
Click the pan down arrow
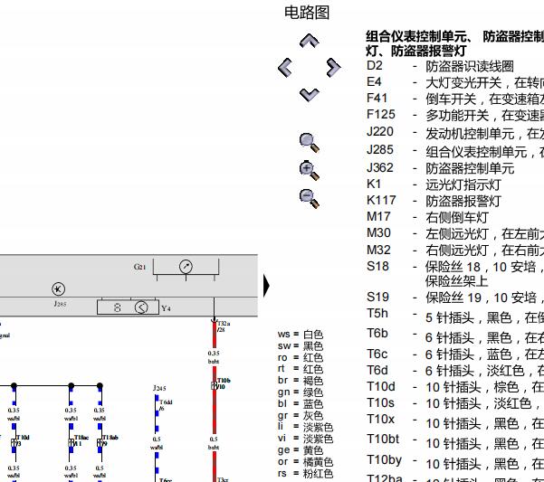(x=310, y=94)
